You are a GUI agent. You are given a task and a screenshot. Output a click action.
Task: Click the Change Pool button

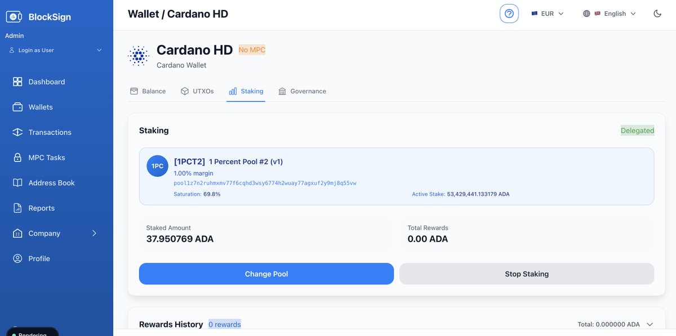click(266, 274)
